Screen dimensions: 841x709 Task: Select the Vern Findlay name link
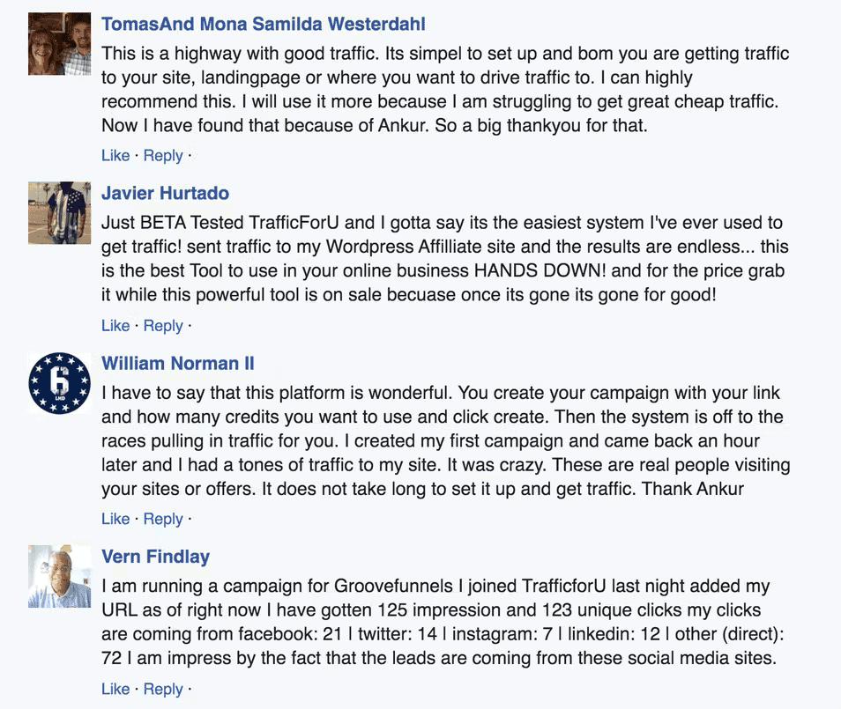(155, 557)
